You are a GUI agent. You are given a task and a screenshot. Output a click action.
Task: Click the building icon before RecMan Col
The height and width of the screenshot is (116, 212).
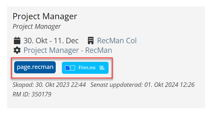point(91,41)
